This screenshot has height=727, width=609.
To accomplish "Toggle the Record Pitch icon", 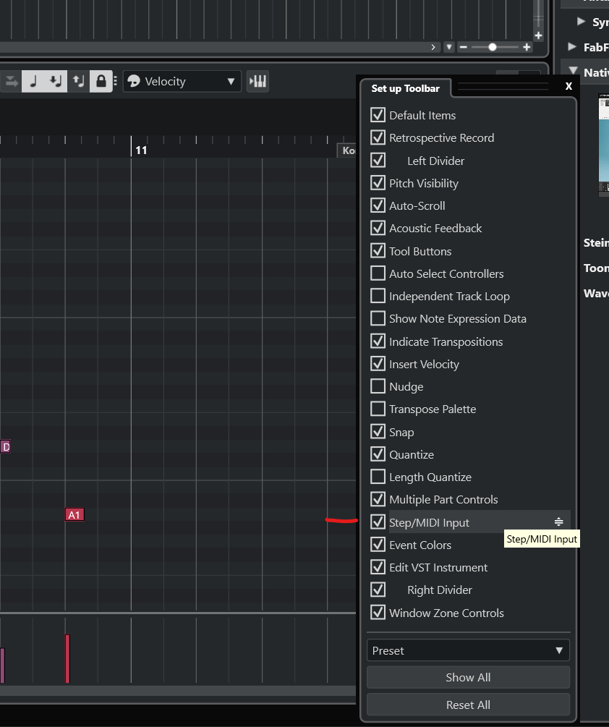I will pos(79,81).
